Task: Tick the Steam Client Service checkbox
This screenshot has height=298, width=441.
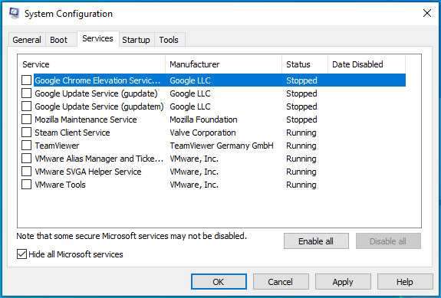Action: pyautogui.click(x=26, y=133)
